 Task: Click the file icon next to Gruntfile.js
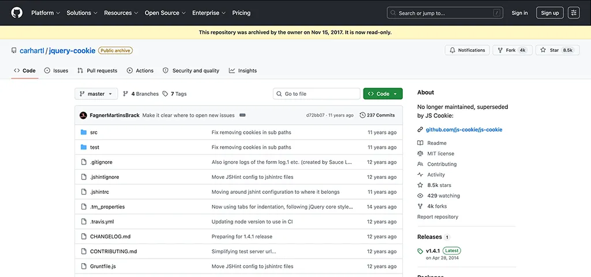click(x=84, y=267)
